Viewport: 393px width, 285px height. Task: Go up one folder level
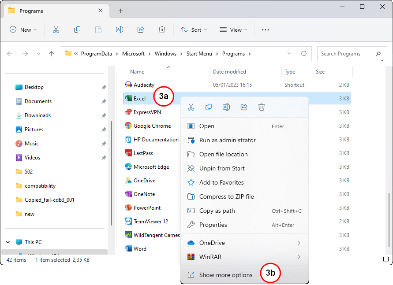(x=51, y=54)
